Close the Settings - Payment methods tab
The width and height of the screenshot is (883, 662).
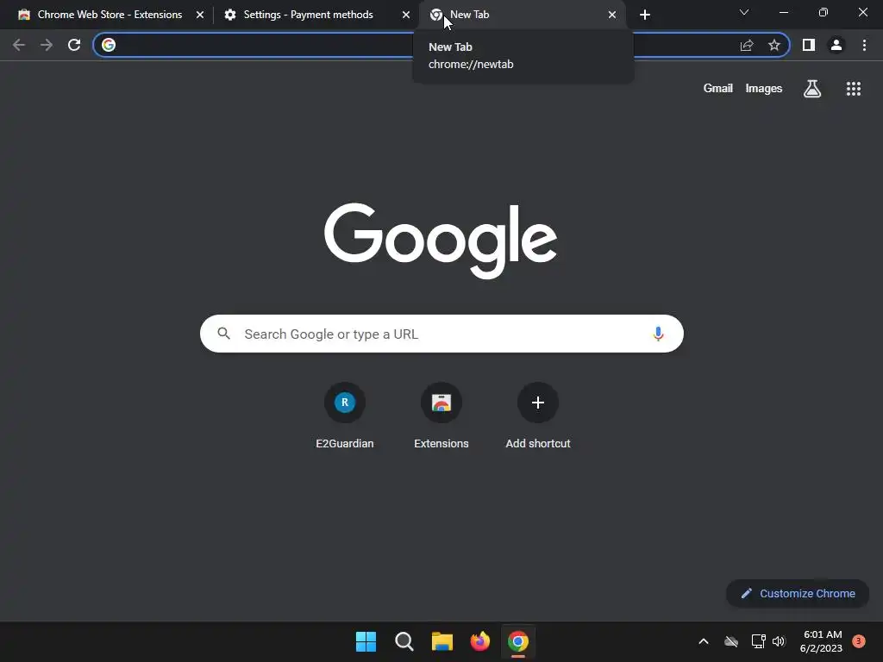point(406,15)
